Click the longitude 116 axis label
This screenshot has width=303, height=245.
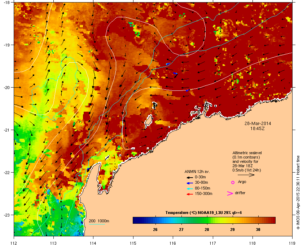click(173, 243)
